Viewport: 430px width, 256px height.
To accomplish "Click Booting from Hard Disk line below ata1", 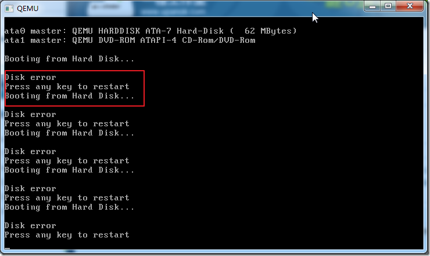I will pos(69,58).
